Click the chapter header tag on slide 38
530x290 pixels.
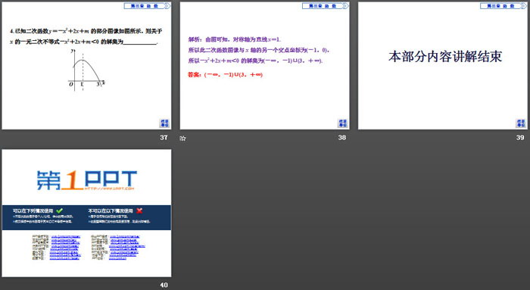(x=325, y=6)
